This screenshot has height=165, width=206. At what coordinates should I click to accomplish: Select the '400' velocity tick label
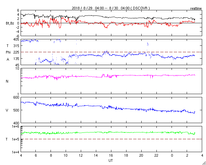[17, 123]
